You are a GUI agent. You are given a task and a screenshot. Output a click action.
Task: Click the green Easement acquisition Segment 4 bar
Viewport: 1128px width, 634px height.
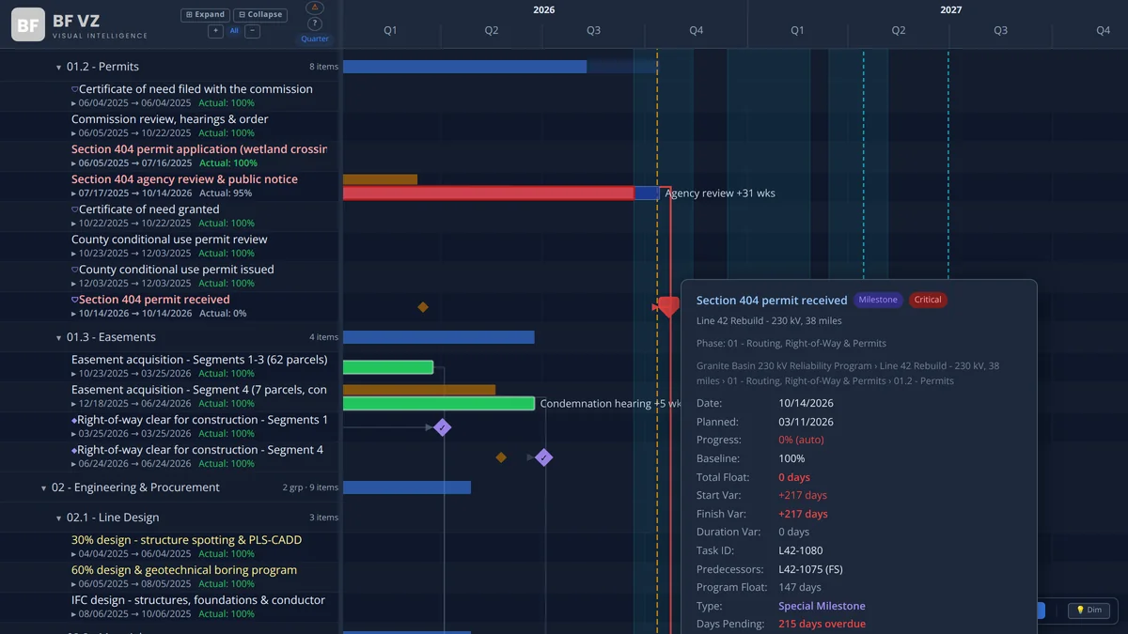[x=439, y=404]
